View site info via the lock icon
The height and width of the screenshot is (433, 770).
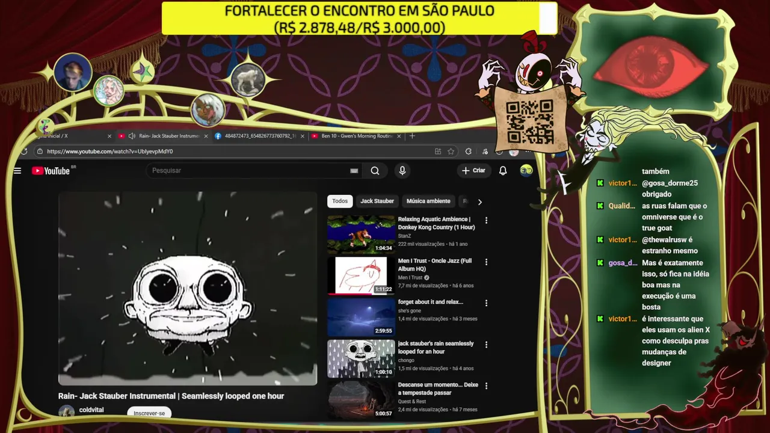40,152
